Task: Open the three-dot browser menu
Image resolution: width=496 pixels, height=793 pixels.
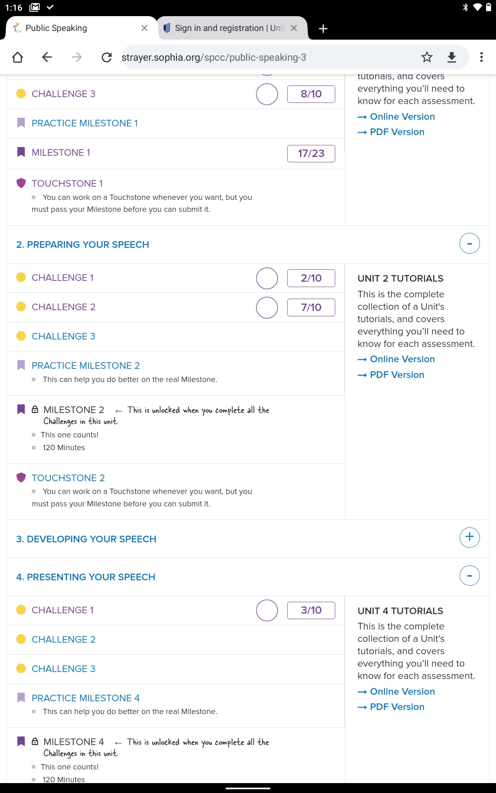Action: pyautogui.click(x=481, y=57)
